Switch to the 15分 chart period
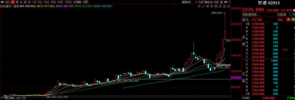The image size is (295, 100). pyautogui.click(x=46, y=2)
